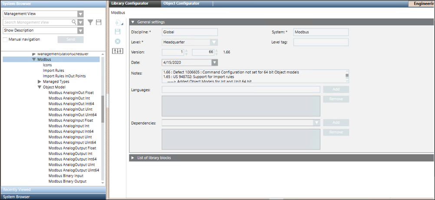Click the search magnifier icon in Management View search
Screen dimensions: 435x200
(74, 22)
